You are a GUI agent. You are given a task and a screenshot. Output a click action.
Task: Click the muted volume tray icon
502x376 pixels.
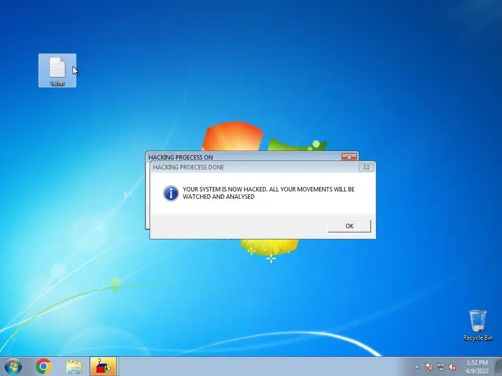(452, 367)
